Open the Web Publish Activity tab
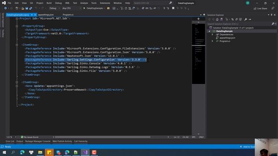 tap(62, 141)
